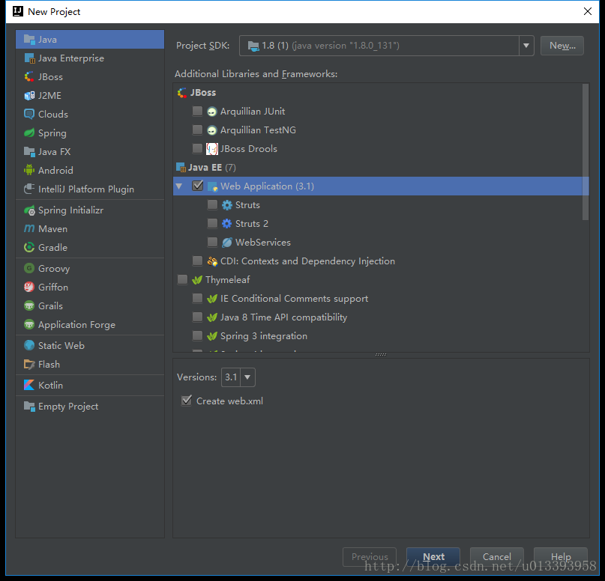Select the Maven icon in the sidebar
The width and height of the screenshot is (605, 581).
(29, 229)
